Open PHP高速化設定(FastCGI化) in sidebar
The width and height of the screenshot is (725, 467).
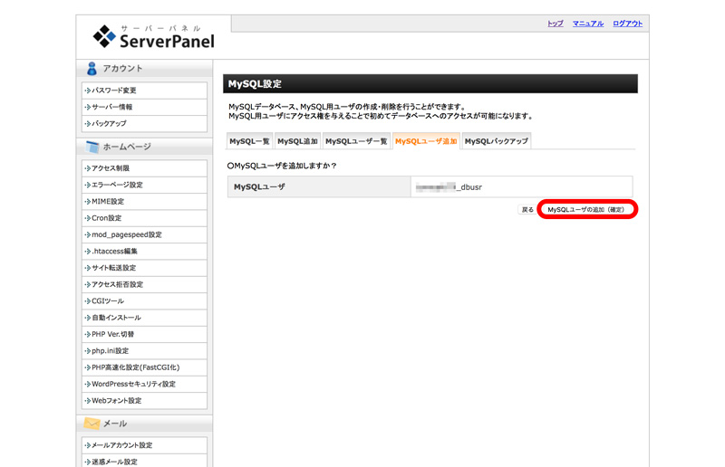pyautogui.click(x=144, y=367)
